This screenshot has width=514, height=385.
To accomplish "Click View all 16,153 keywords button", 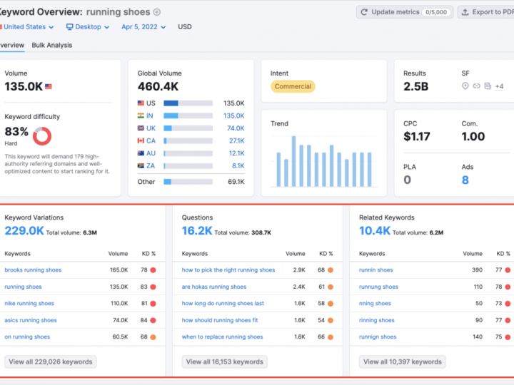I will (x=225, y=361).
